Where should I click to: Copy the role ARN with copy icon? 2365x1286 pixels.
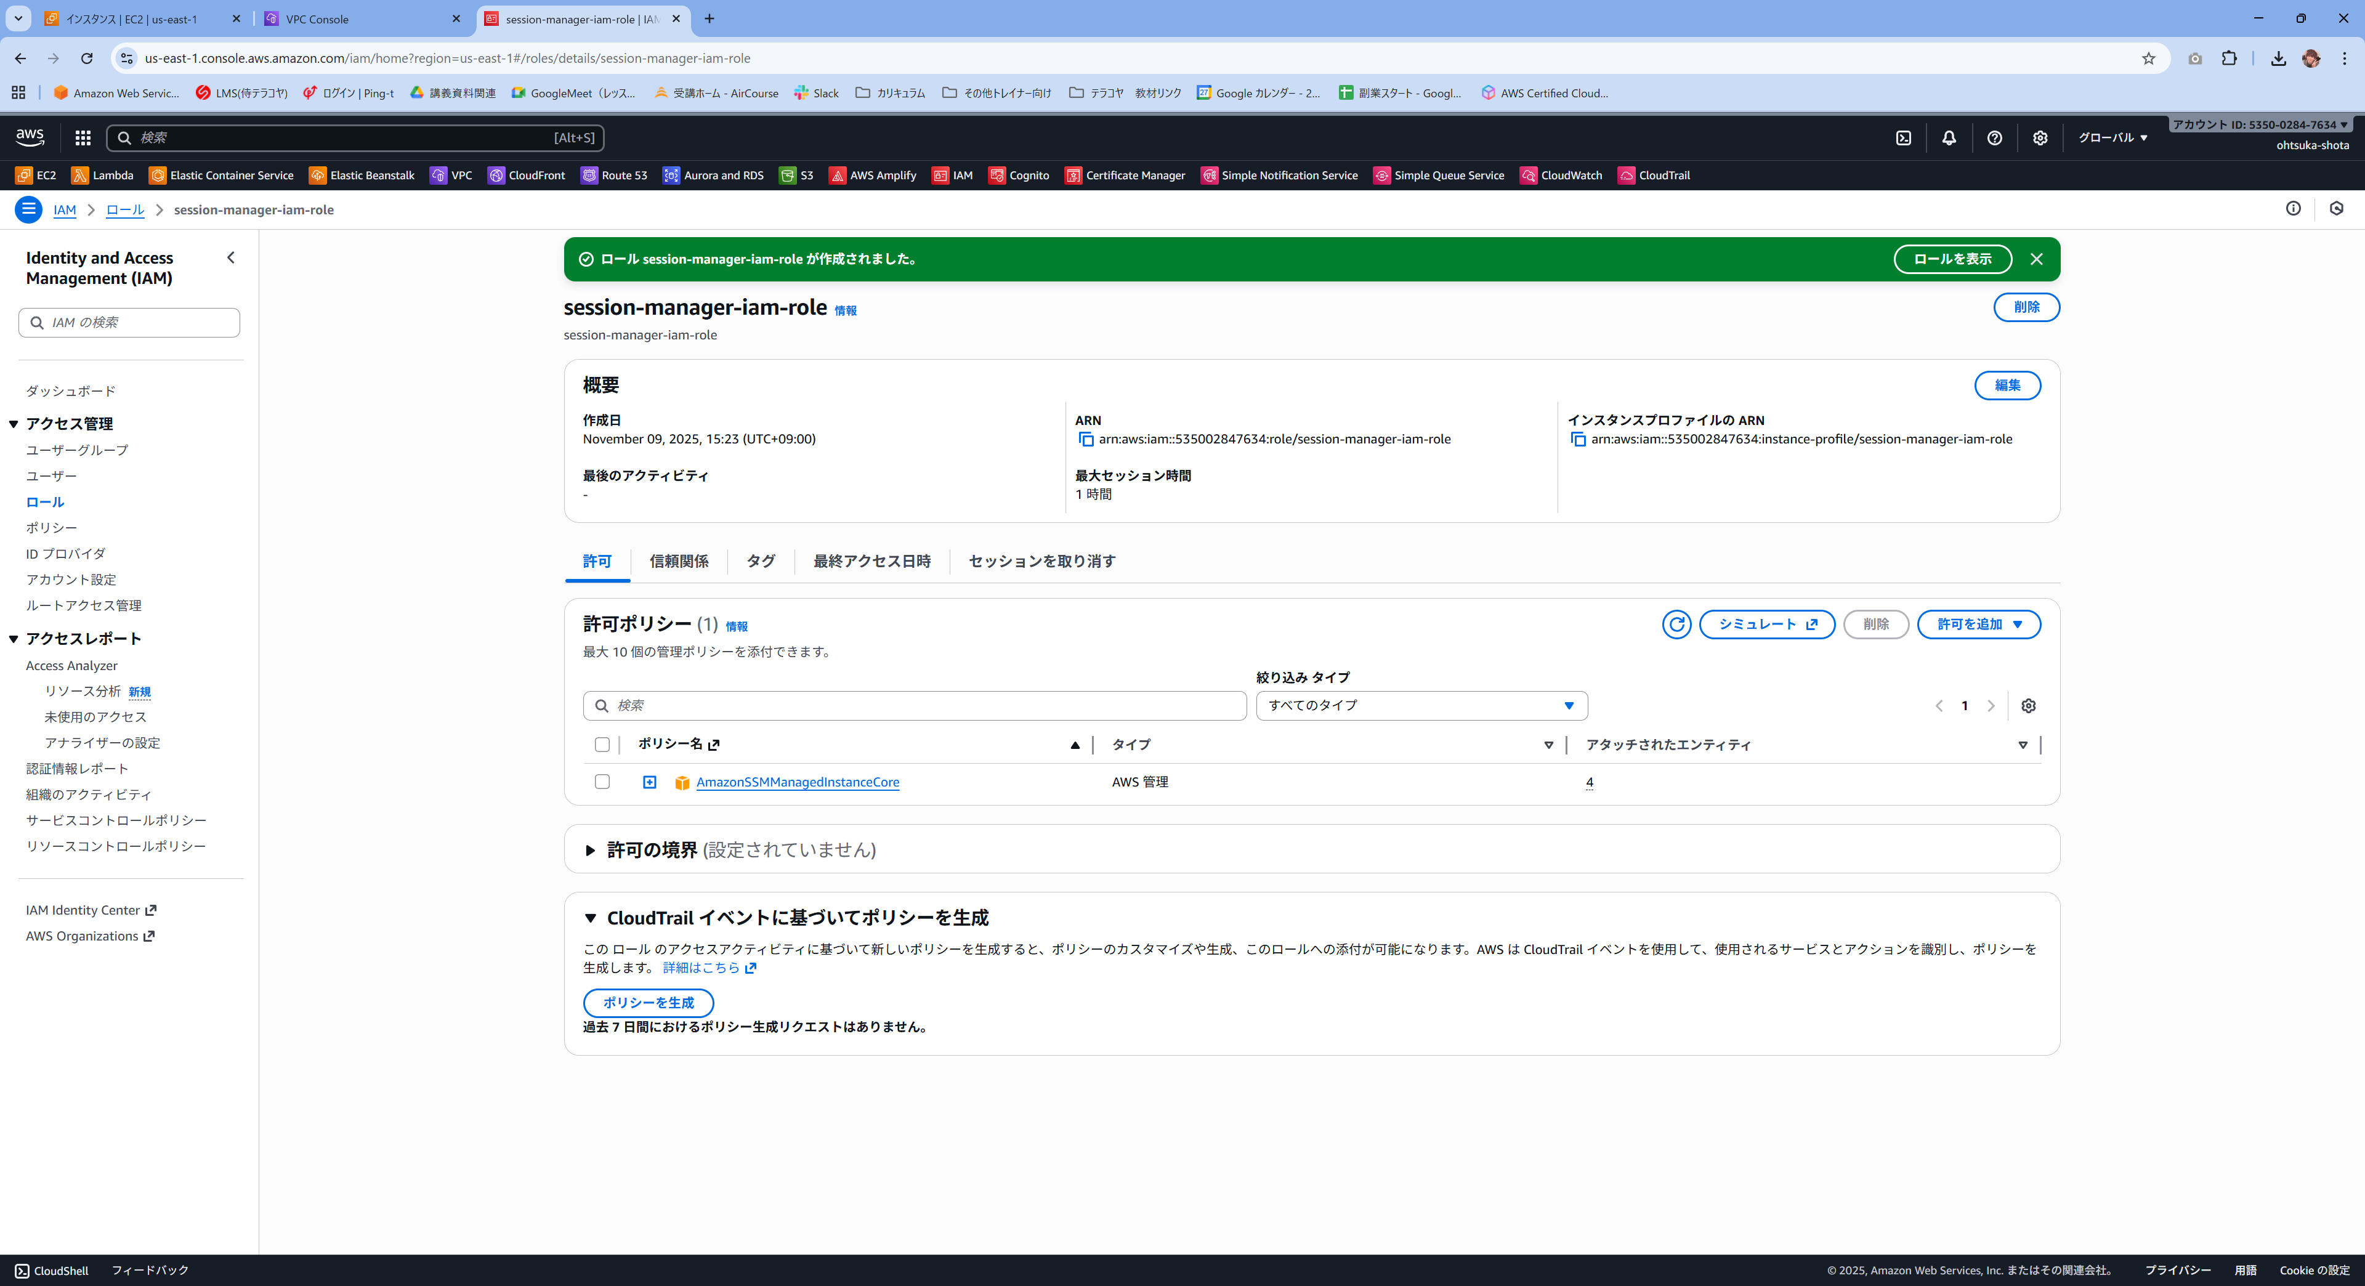tap(1086, 440)
